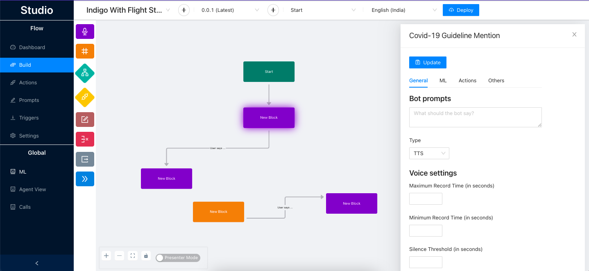Select the orange hash keypad block tool
Viewport: 589px width, 271px height.
[85, 51]
